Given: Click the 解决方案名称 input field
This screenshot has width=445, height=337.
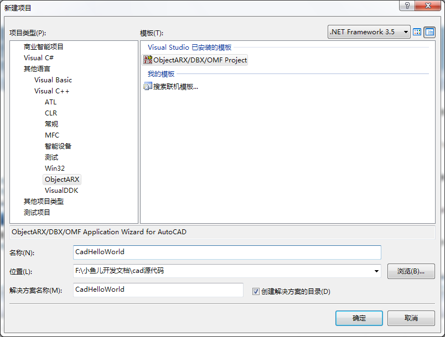Looking at the screenshot, I should click(158, 289).
